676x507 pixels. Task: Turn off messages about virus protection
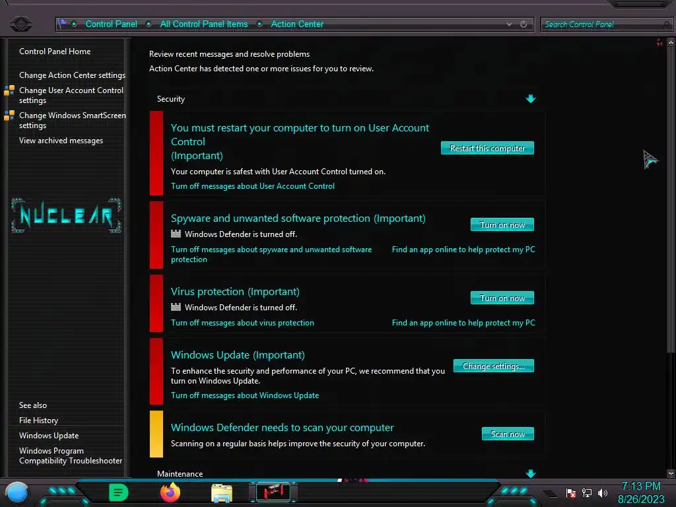pyautogui.click(x=242, y=322)
